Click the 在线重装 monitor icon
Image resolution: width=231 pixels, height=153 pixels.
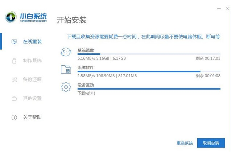(14, 42)
